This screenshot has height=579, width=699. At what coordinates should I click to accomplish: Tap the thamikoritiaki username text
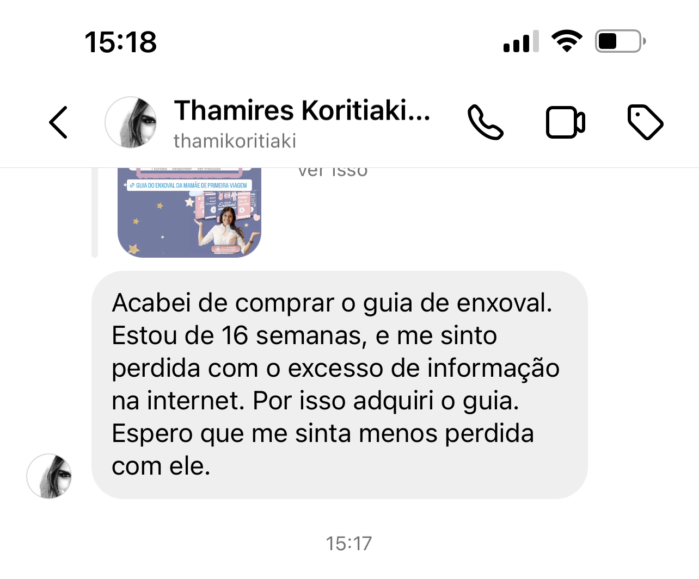tap(235, 141)
